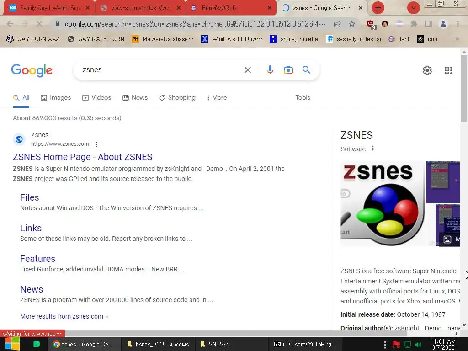This screenshot has height=351, width=468.
Task: Open Tools search options
Action: coord(303,98)
